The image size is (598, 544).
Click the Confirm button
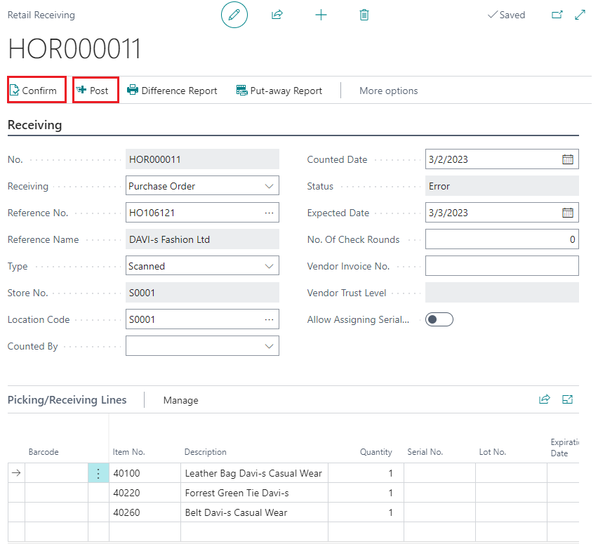pos(34,91)
